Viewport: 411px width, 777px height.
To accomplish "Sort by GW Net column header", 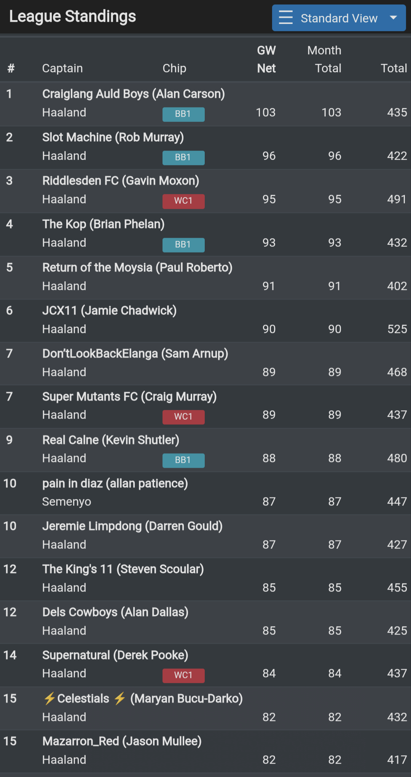I will click(266, 59).
